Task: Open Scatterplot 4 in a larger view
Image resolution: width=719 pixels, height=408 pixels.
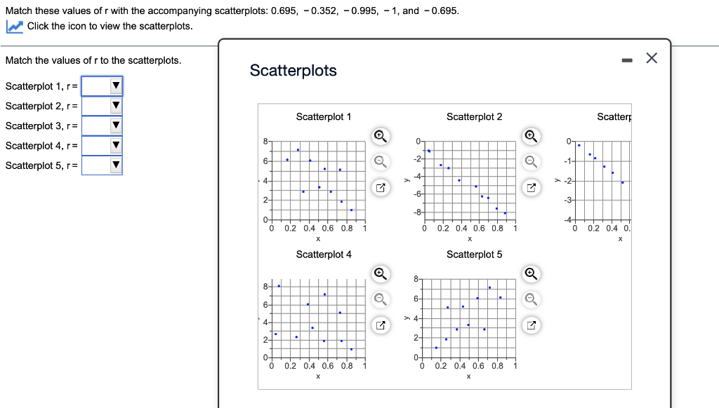Action: 381,325
